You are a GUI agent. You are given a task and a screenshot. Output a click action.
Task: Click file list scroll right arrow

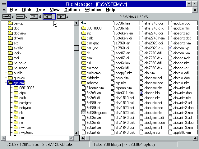[195, 138]
